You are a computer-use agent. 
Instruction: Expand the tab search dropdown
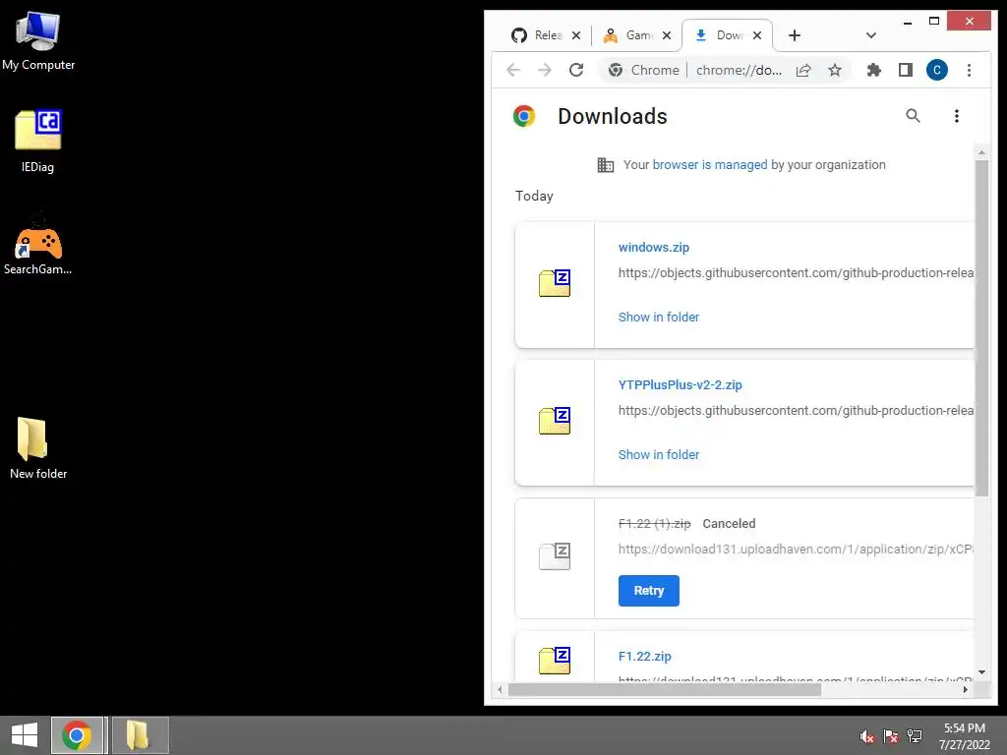(x=871, y=35)
